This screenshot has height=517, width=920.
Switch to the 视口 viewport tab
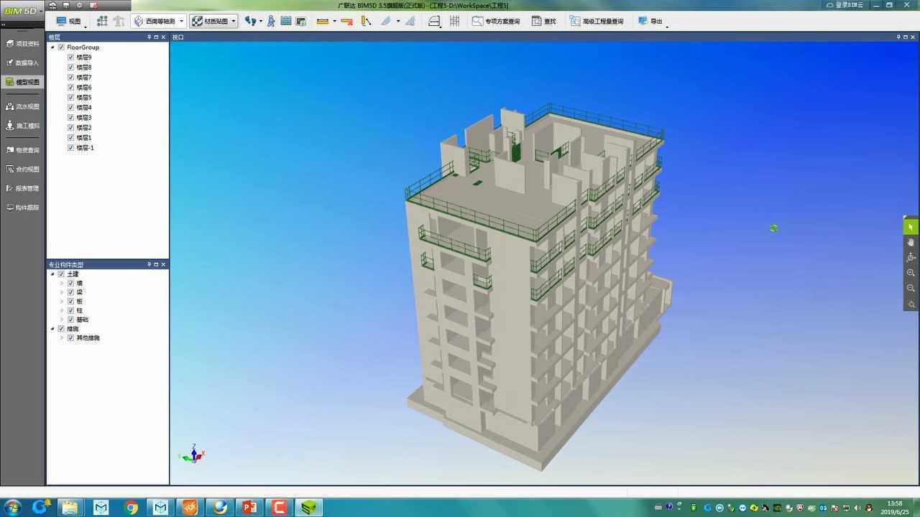[x=178, y=37]
